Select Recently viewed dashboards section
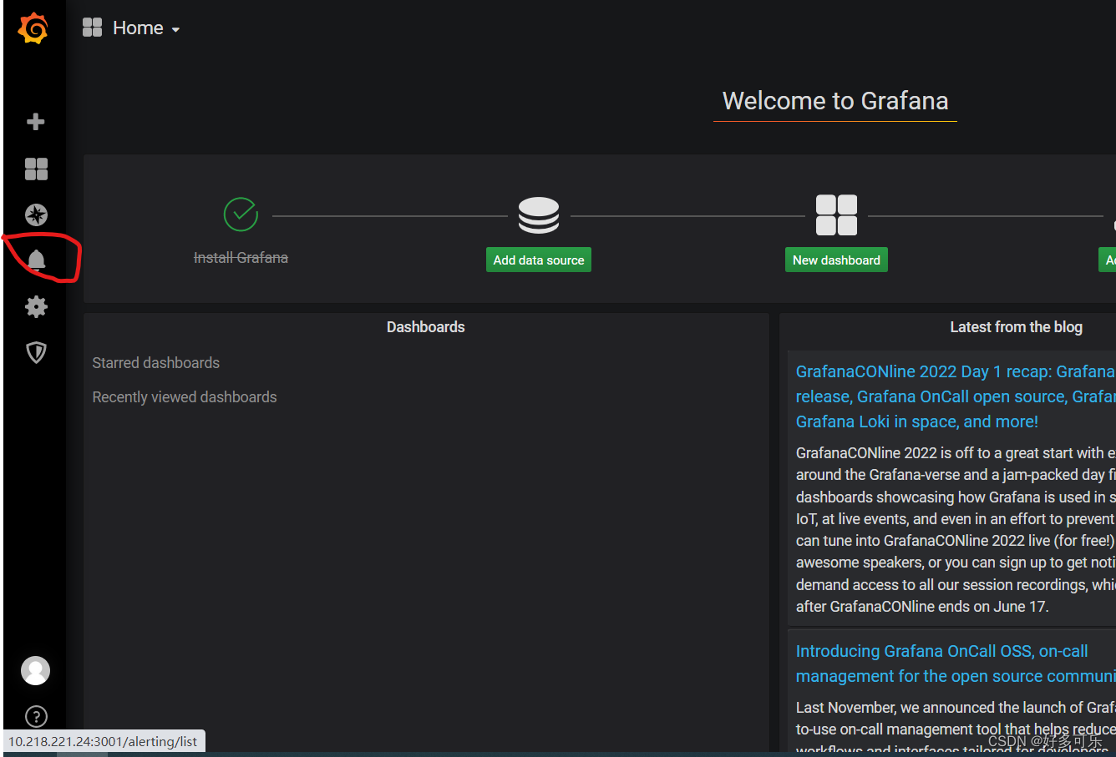Screen dimensions: 1116x757 (x=184, y=397)
